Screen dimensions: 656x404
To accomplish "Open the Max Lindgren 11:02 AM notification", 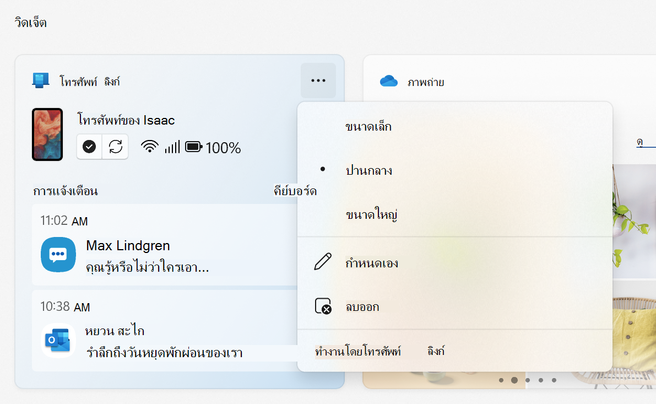I will coord(165,245).
